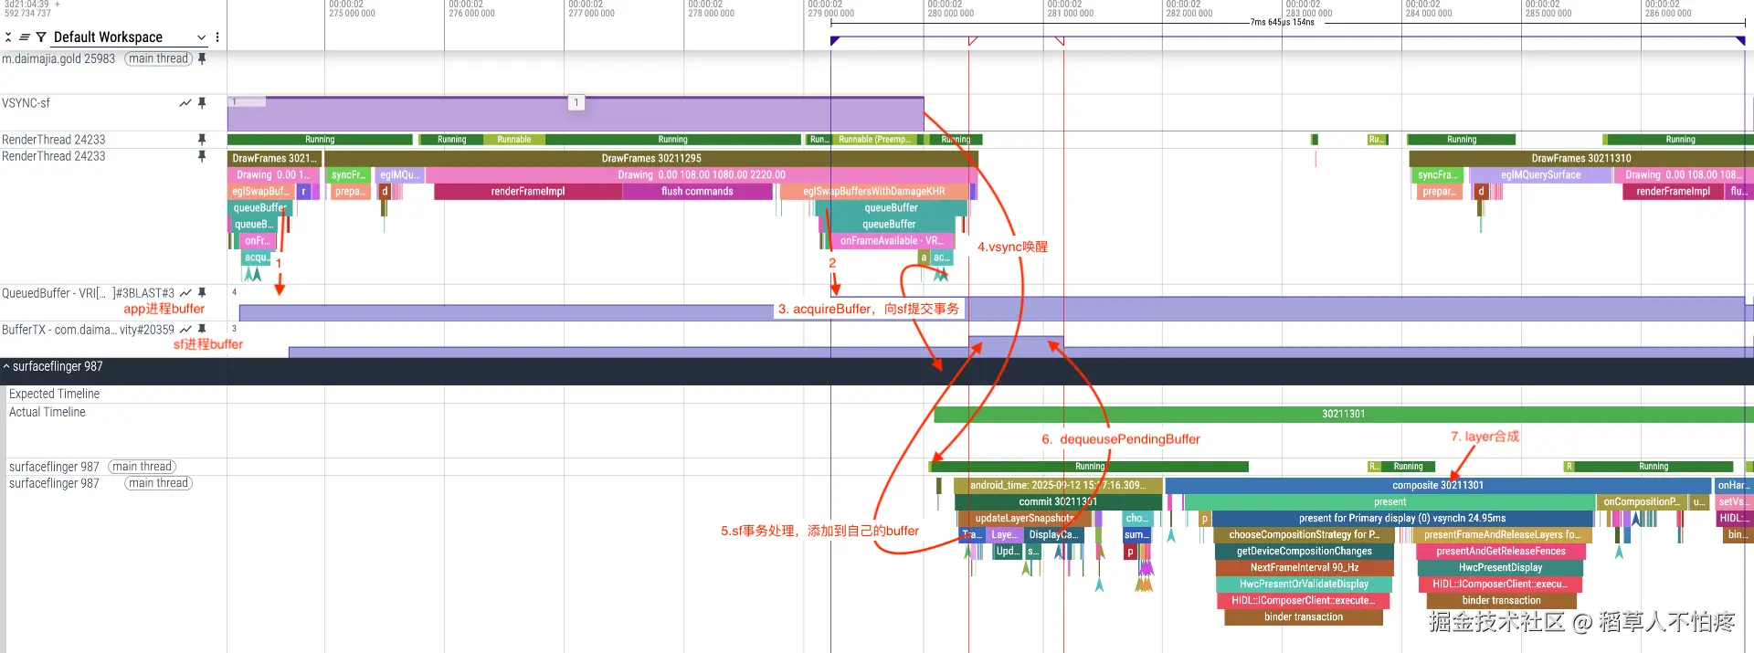Screen dimensions: 1754x653
Task: Select the DisplayCa... slice
Action: (1052, 534)
